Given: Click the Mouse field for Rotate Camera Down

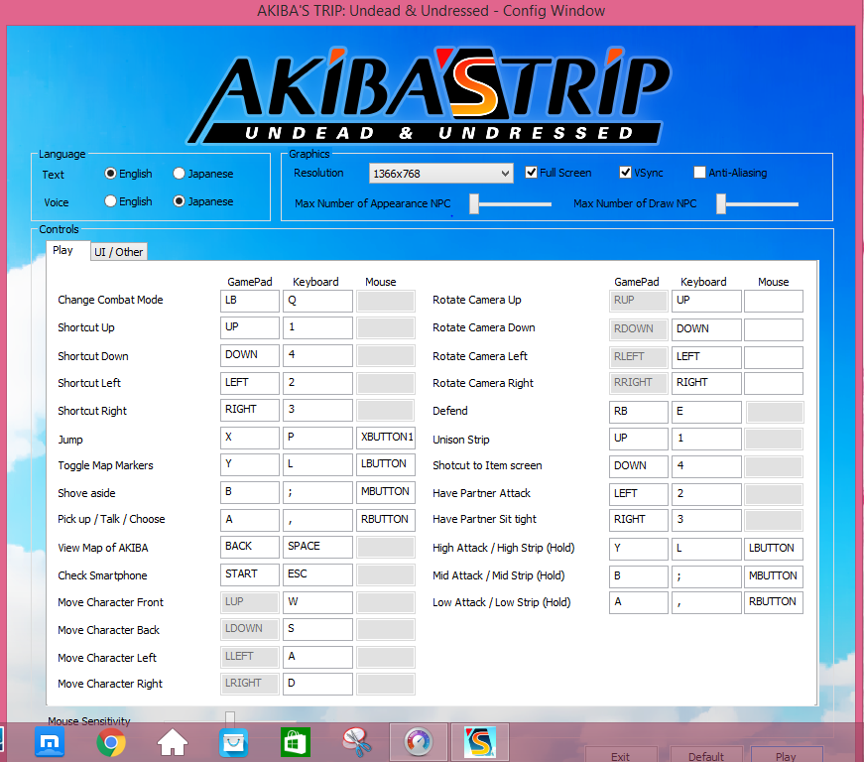Looking at the screenshot, I should coord(774,329).
